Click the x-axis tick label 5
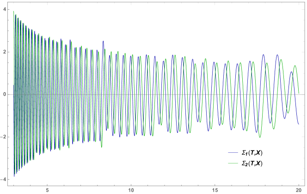307x194 pixels. pyautogui.click(x=47, y=190)
